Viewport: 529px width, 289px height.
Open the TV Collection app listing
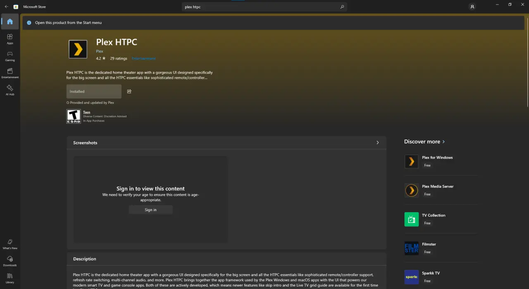click(x=441, y=219)
